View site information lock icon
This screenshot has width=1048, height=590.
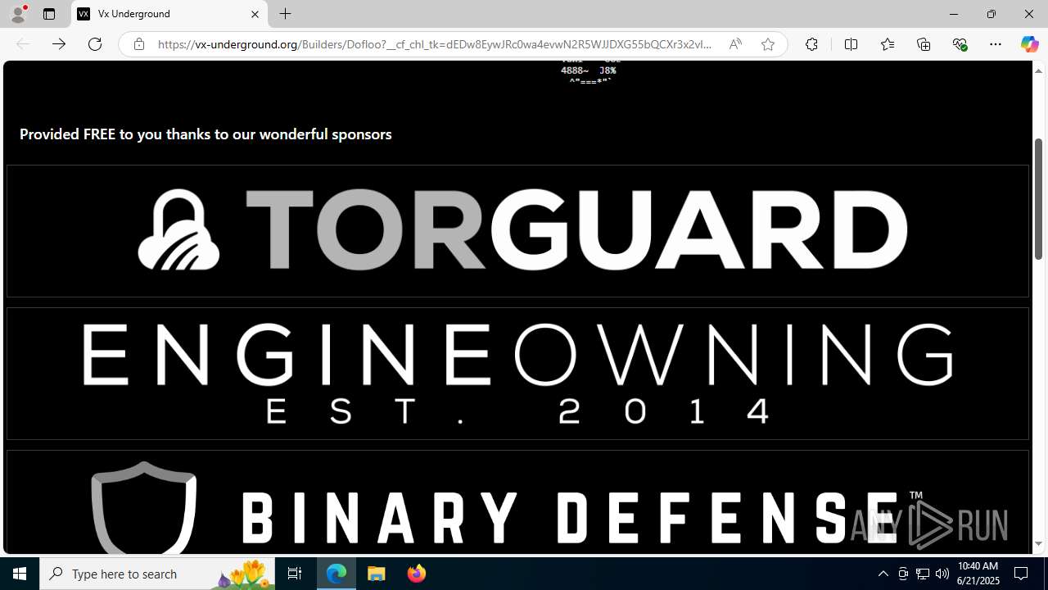139,44
